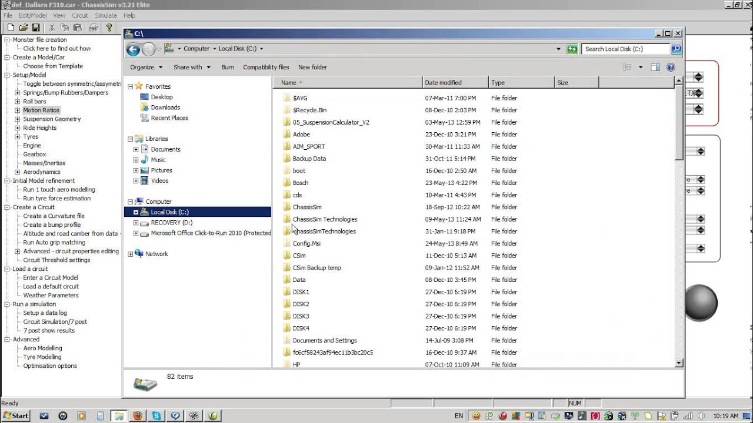Open the File menu in ChassisSim
Image resolution: width=753 pixels, height=423 pixels.
coord(8,15)
